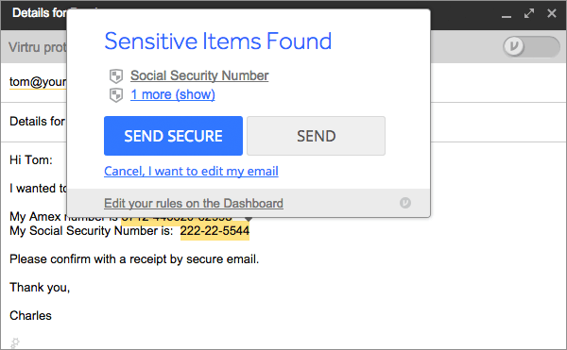
Task: Click the tom@your recipient address field
Action: coord(38,82)
